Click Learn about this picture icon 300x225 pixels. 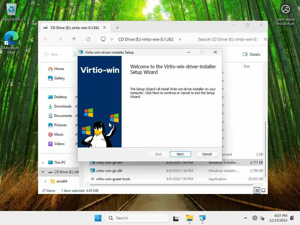[285, 15]
